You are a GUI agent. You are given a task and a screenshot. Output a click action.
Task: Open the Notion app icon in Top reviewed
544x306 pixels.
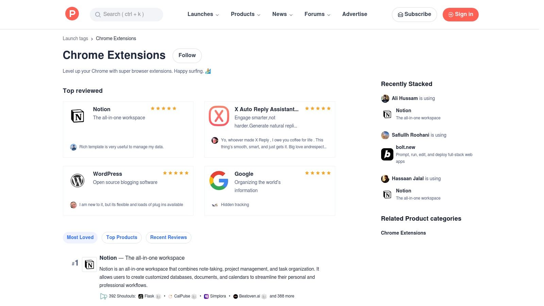tap(78, 116)
